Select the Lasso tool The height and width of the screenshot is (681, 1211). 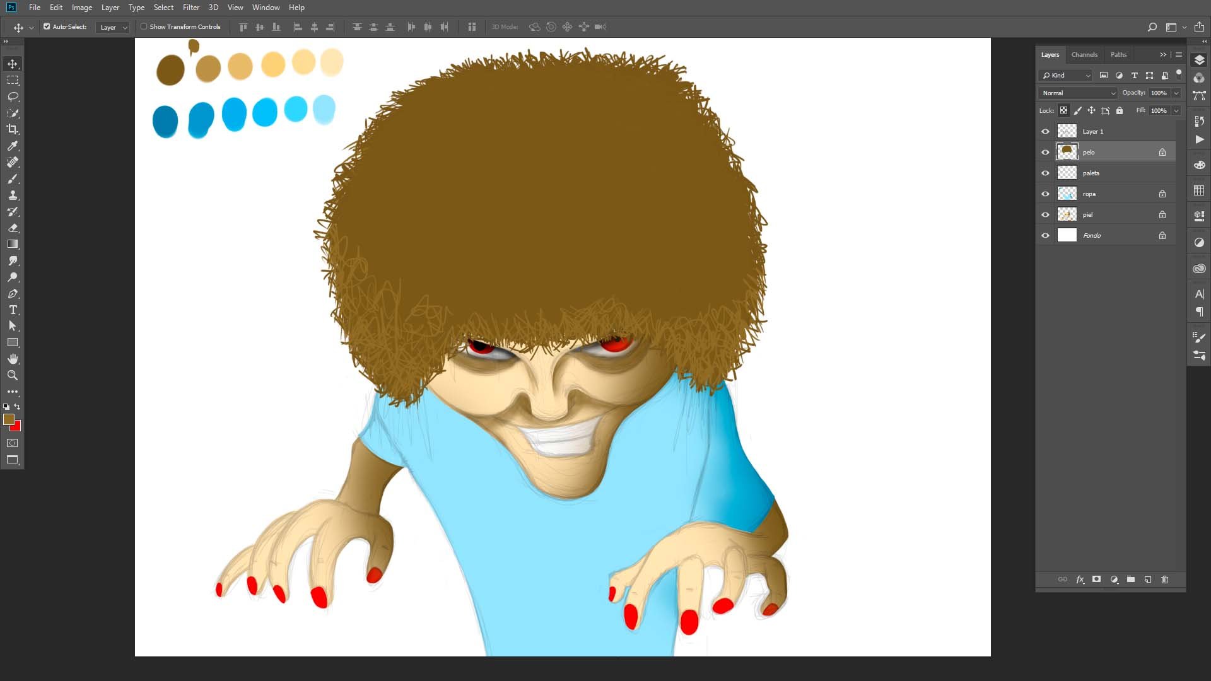pyautogui.click(x=13, y=96)
